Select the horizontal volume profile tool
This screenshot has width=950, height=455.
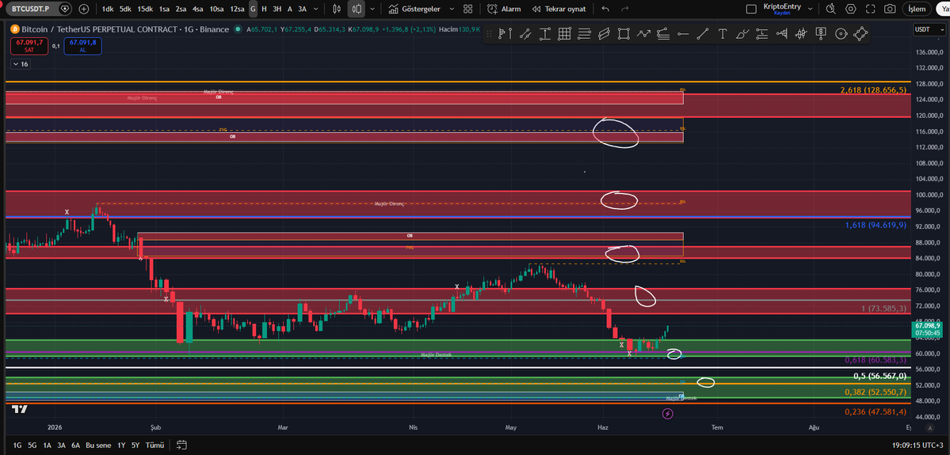pos(781,34)
